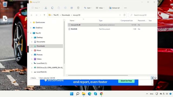Click the Share icon in toolbar
This screenshot has width=173, height=97.
72,8
